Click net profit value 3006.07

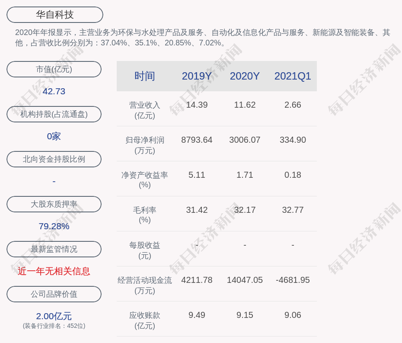tap(245, 140)
